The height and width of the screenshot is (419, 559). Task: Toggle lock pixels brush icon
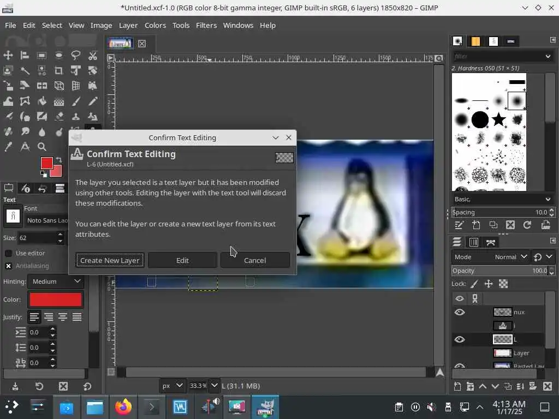(474, 284)
